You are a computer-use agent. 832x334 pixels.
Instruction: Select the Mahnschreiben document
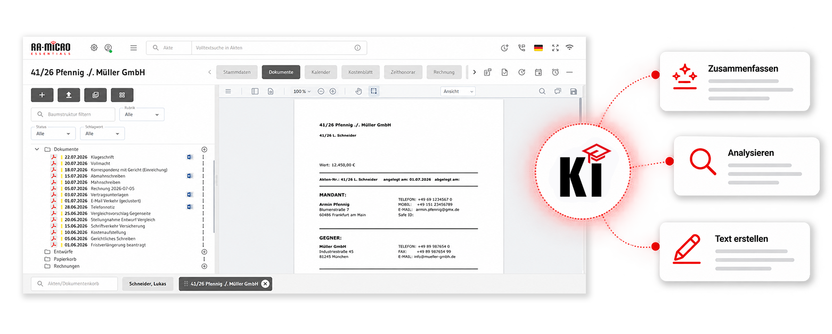[105, 182]
